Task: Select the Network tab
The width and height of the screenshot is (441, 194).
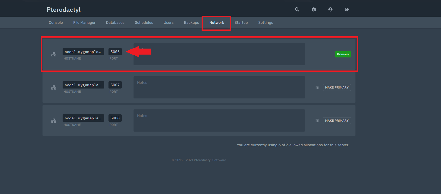Action: coord(217,22)
